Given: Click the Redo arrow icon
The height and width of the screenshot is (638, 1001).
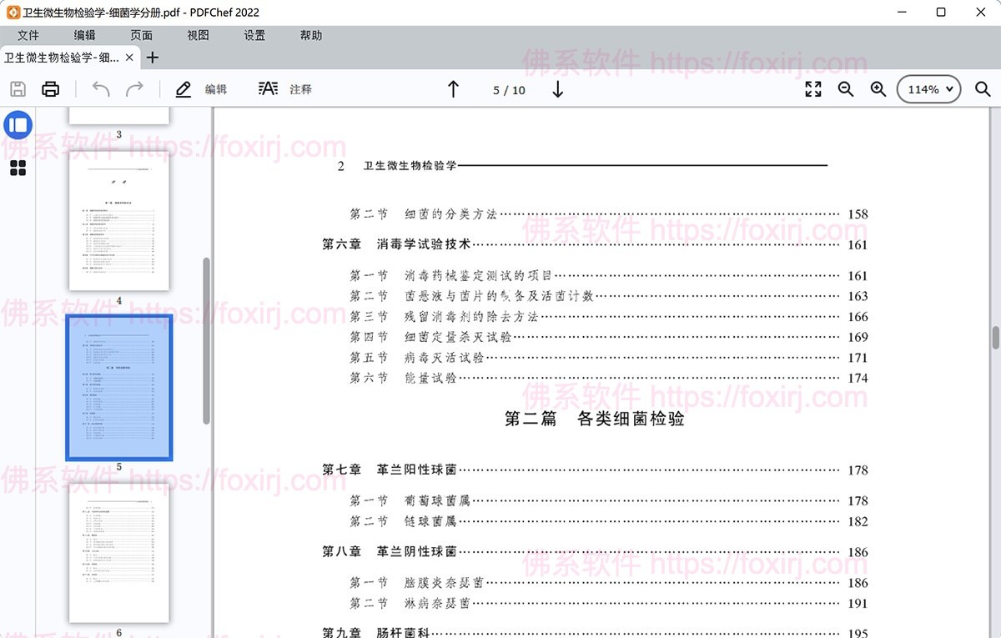Looking at the screenshot, I should (x=133, y=89).
